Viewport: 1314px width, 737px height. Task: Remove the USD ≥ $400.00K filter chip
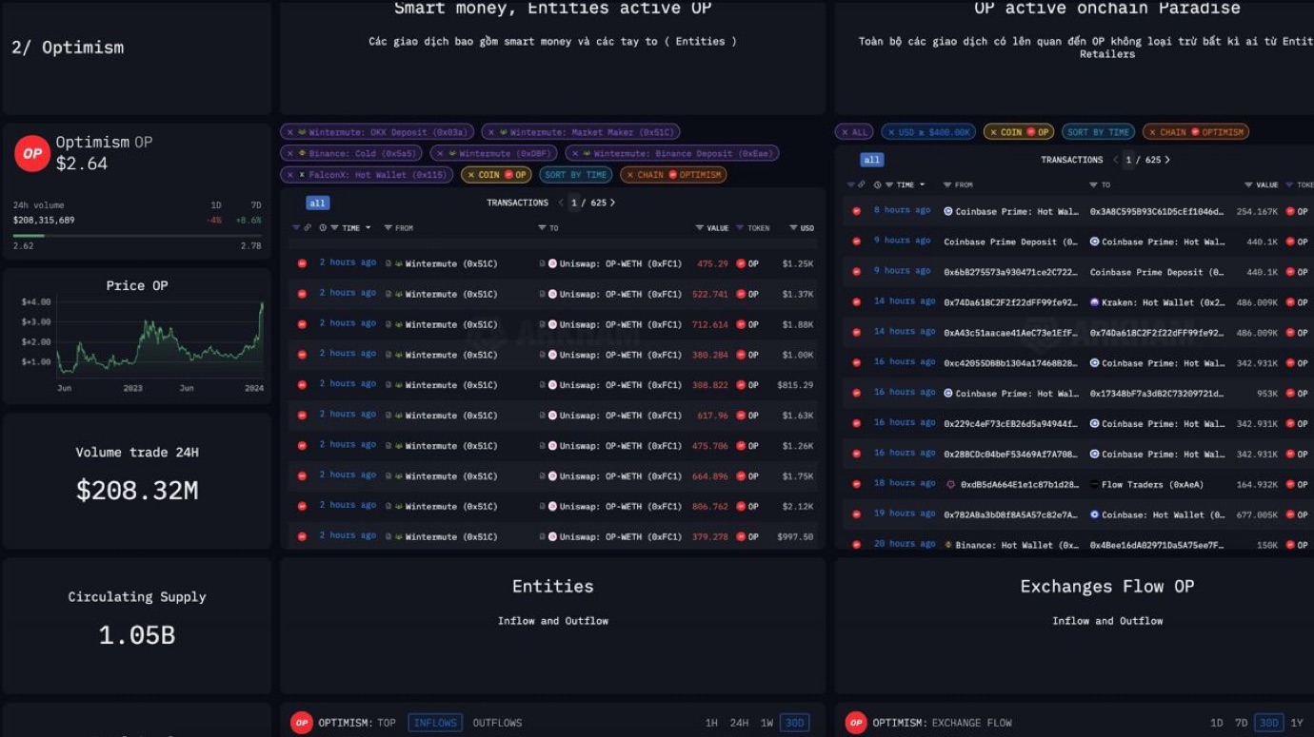891,132
